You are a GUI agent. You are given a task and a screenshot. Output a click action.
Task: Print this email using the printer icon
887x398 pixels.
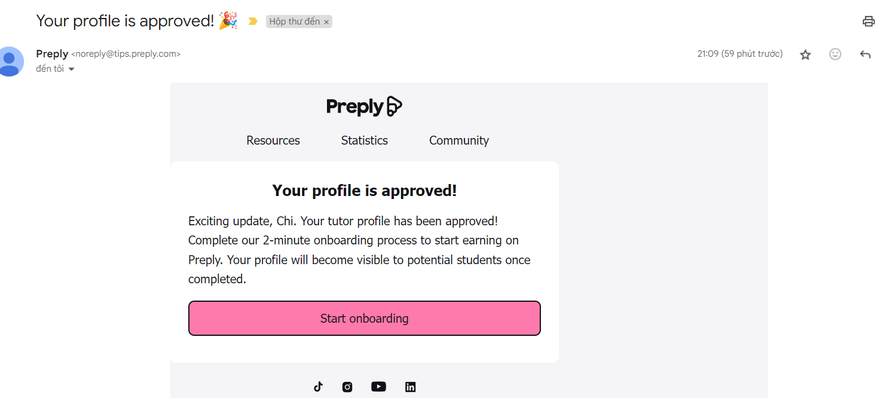click(x=868, y=22)
